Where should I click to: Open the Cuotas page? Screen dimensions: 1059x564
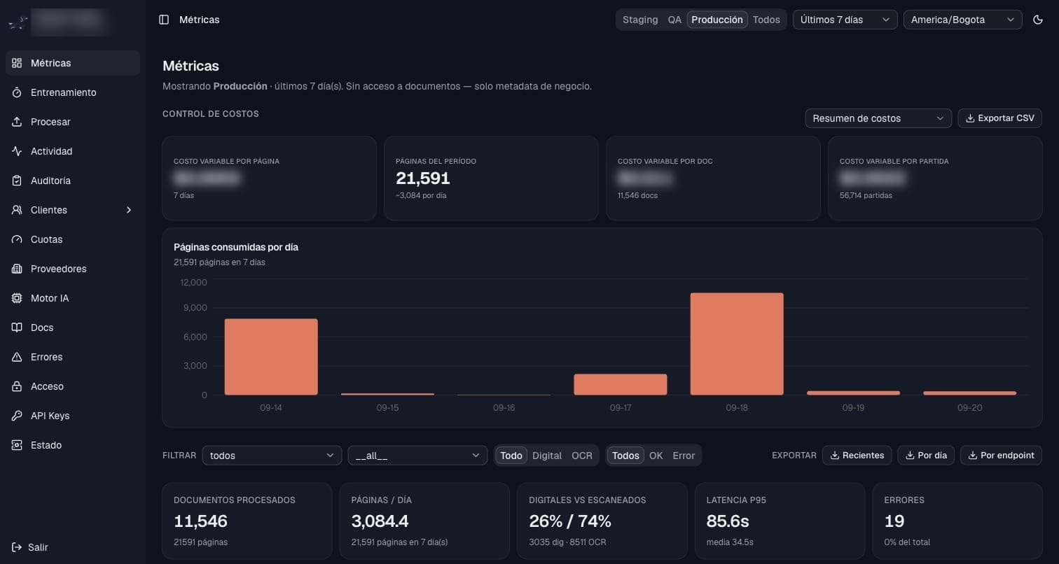tap(73, 239)
